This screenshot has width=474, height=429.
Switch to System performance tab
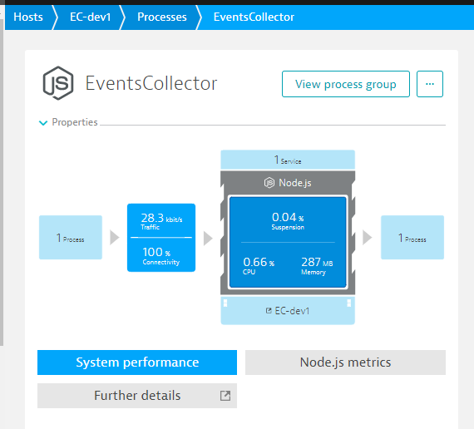[x=137, y=362]
